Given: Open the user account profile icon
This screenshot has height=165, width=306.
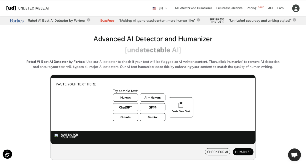Looking at the screenshot, I should (296, 8).
